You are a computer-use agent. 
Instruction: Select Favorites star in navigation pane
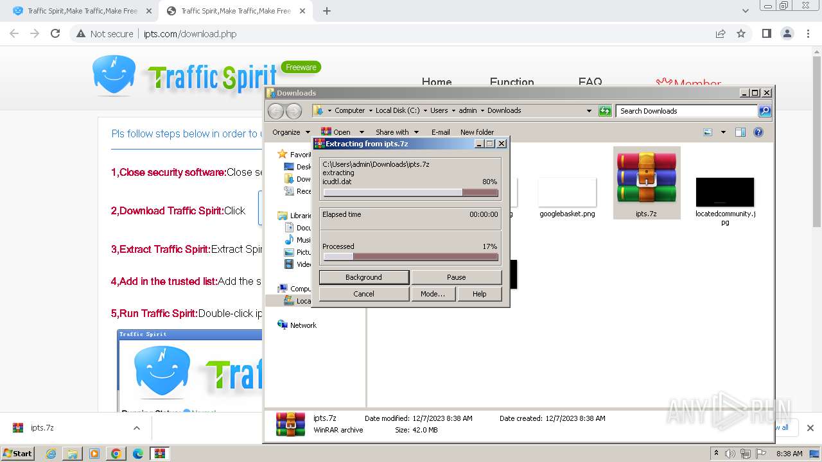pyautogui.click(x=282, y=154)
